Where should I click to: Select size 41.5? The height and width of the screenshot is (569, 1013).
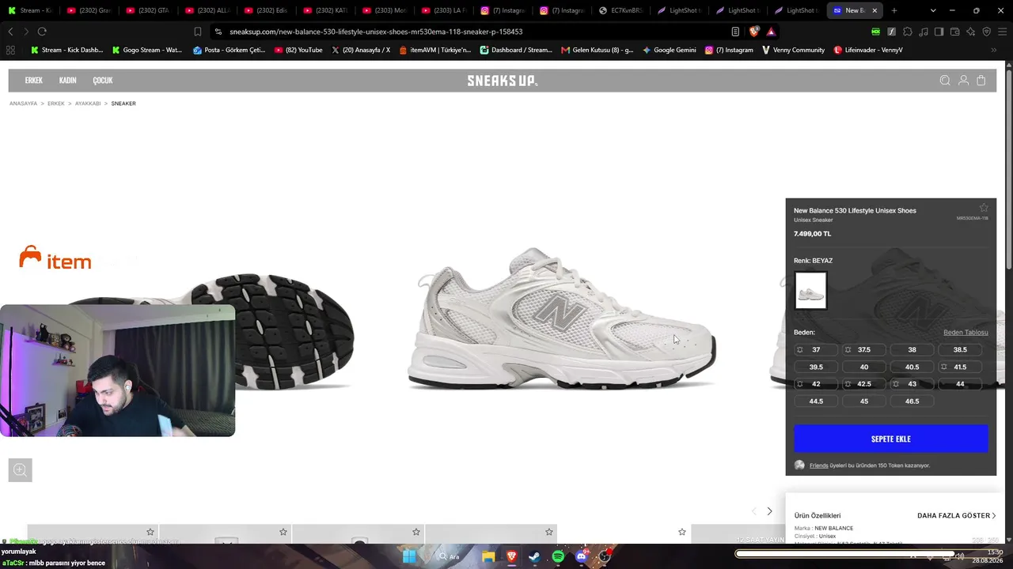click(960, 367)
